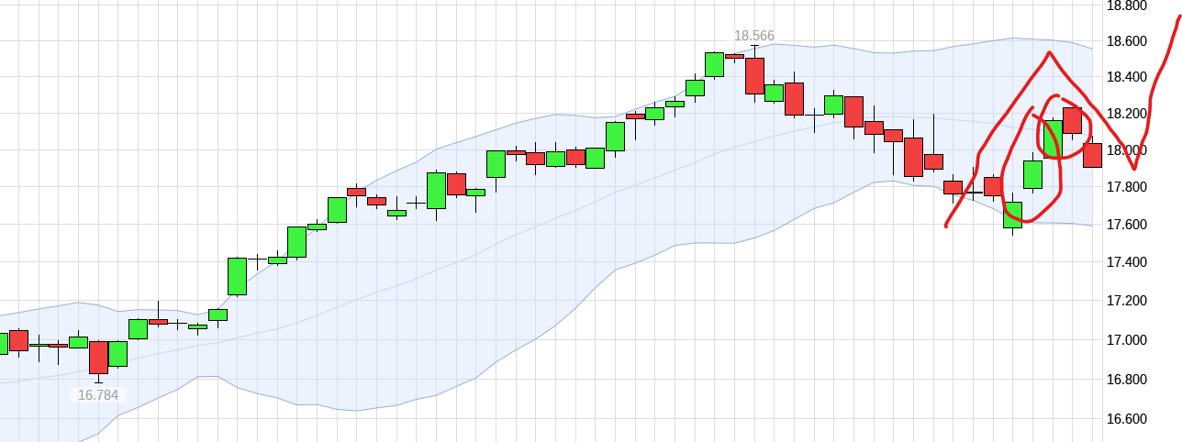
Task: Click the red candle inside small drawn circle
Action: pyautogui.click(x=1072, y=120)
